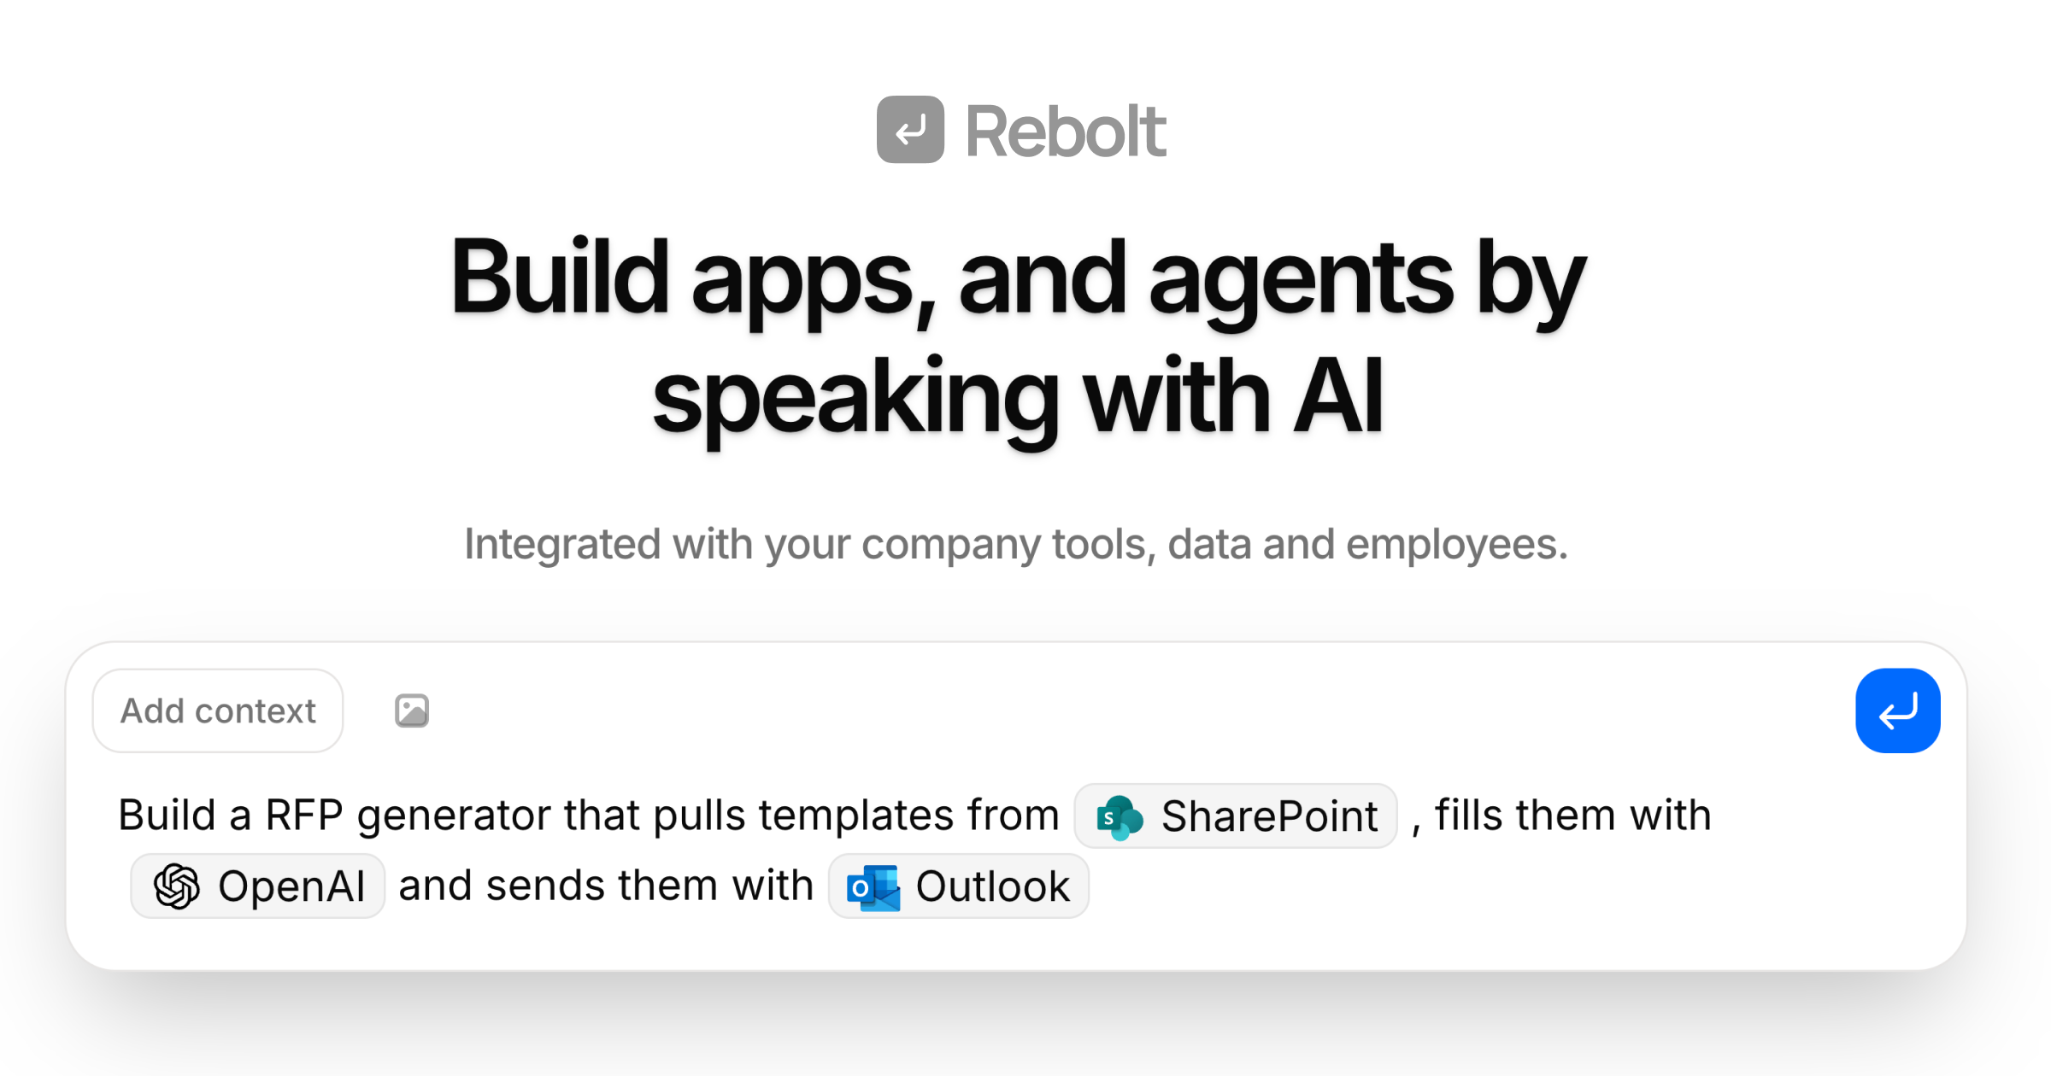Click the 'Integrated with your company tools' subtitle
The width and height of the screenshot is (2051, 1076).
click(1016, 544)
